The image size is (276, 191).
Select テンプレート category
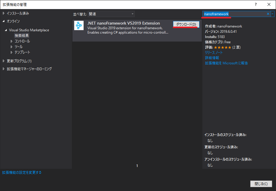[22, 52]
